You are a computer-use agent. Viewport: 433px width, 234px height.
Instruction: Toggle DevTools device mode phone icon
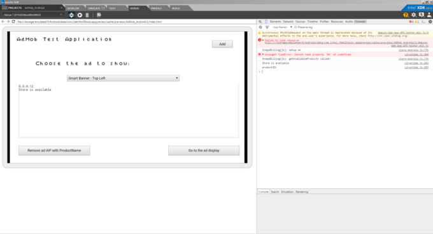pyautogui.click(x=266, y=22)
